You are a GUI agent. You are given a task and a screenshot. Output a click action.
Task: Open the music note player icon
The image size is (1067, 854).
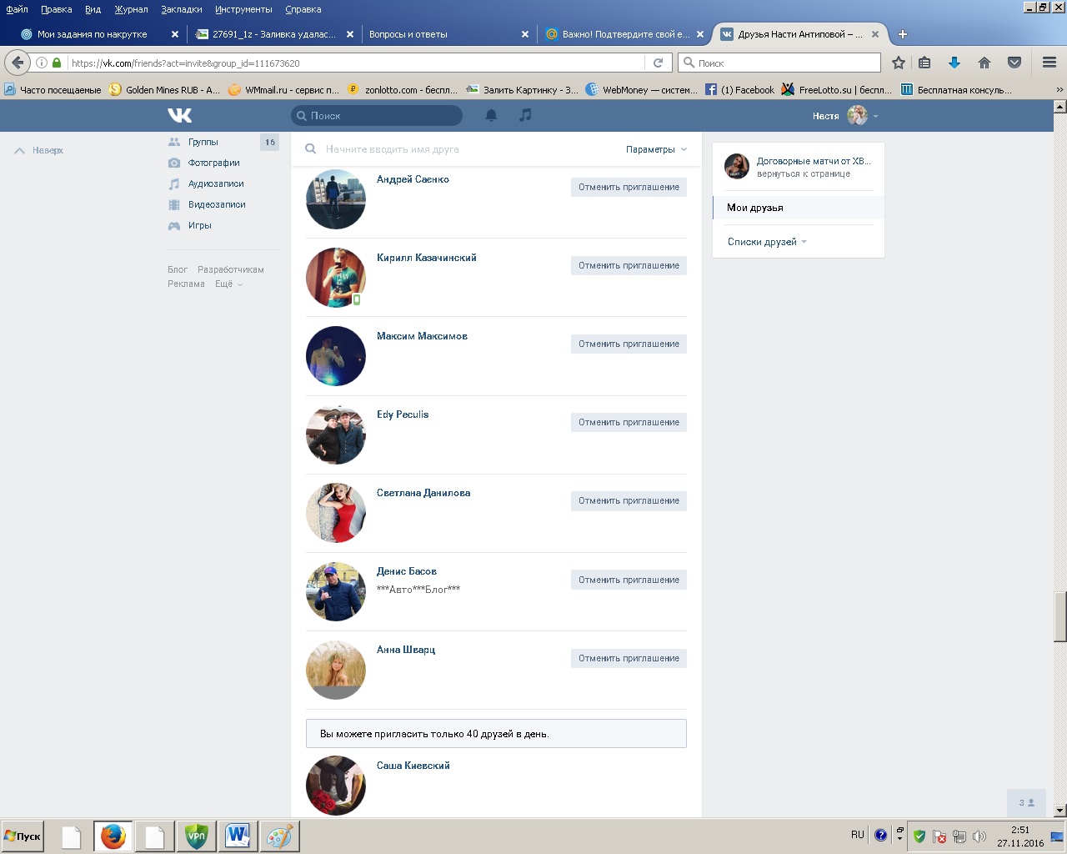point(525,115)
